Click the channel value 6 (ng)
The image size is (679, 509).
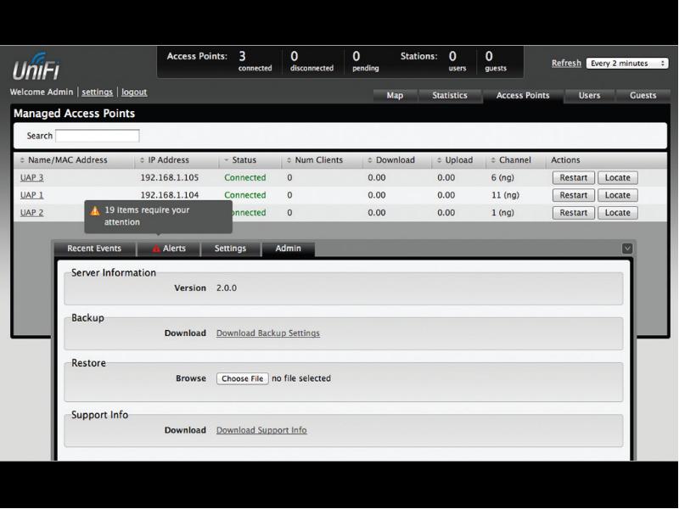coord(502,177)
